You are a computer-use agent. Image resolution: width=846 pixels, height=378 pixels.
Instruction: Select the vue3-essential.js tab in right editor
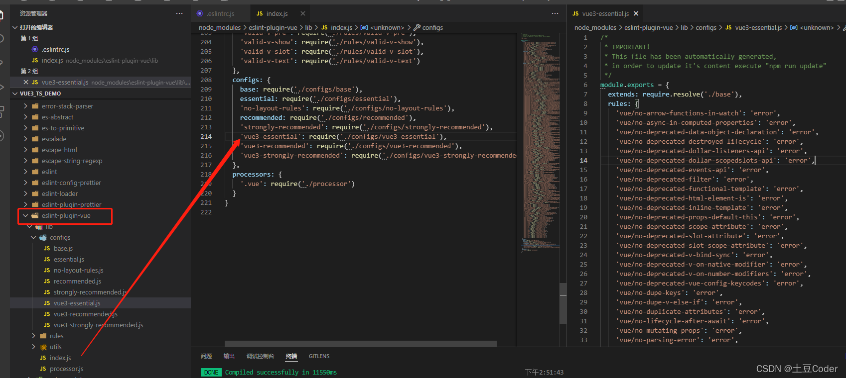[x=606, y=13]
